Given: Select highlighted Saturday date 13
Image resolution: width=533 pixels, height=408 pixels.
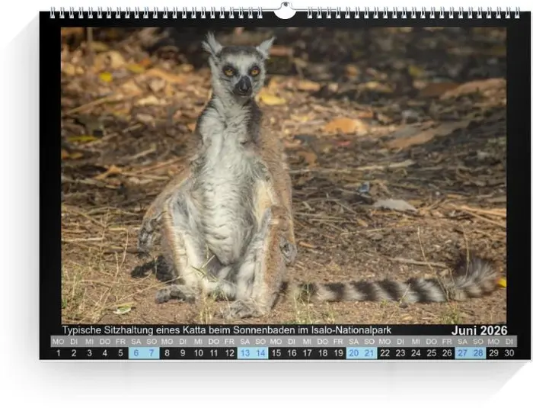Looking at the screenshot, I should coord(245,353).
